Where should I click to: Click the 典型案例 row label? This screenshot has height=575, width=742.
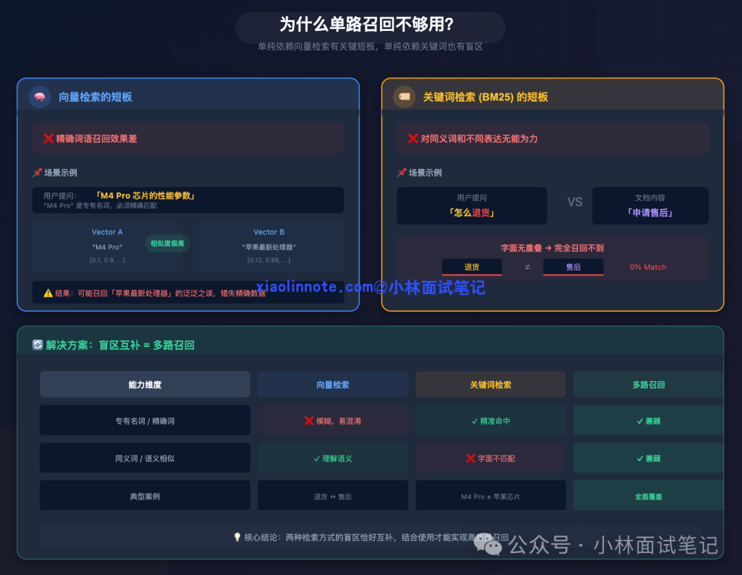[x=145, y=495]
